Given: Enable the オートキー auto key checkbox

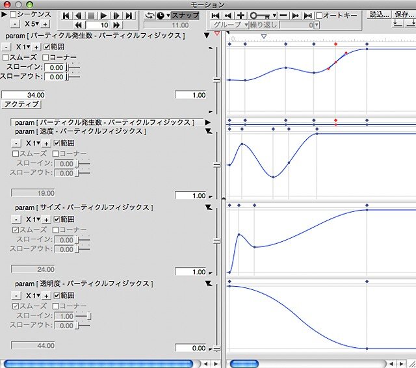Looking at the screenshot, I should (x=319, y=16).
